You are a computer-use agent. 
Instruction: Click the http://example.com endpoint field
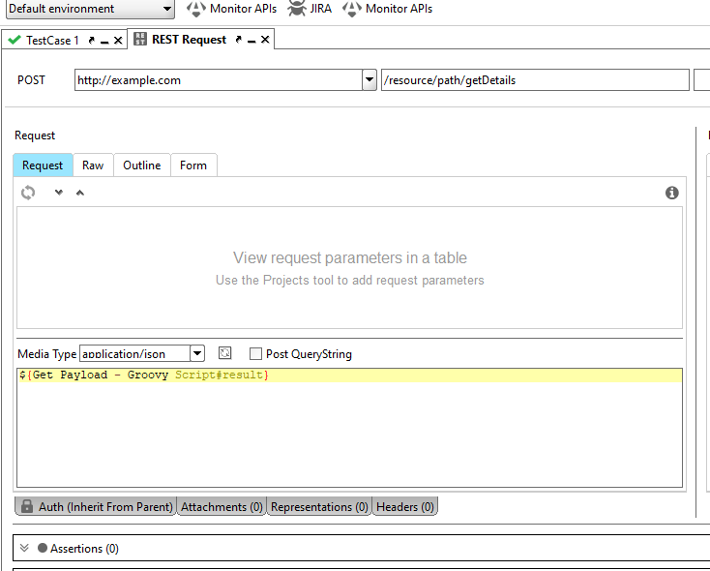click(x=219, y=80)
